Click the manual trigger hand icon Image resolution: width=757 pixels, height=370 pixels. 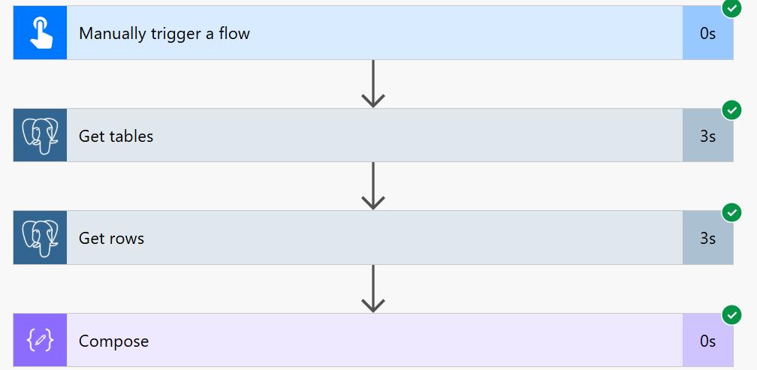tap(40, 33)
